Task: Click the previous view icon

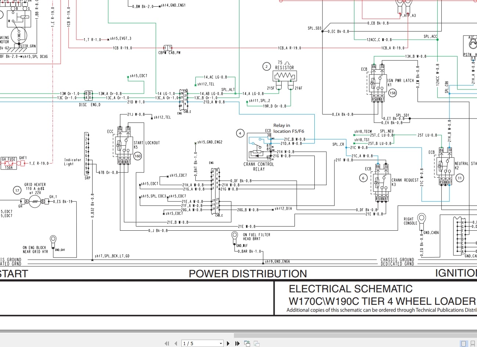Action: point(247,343)
